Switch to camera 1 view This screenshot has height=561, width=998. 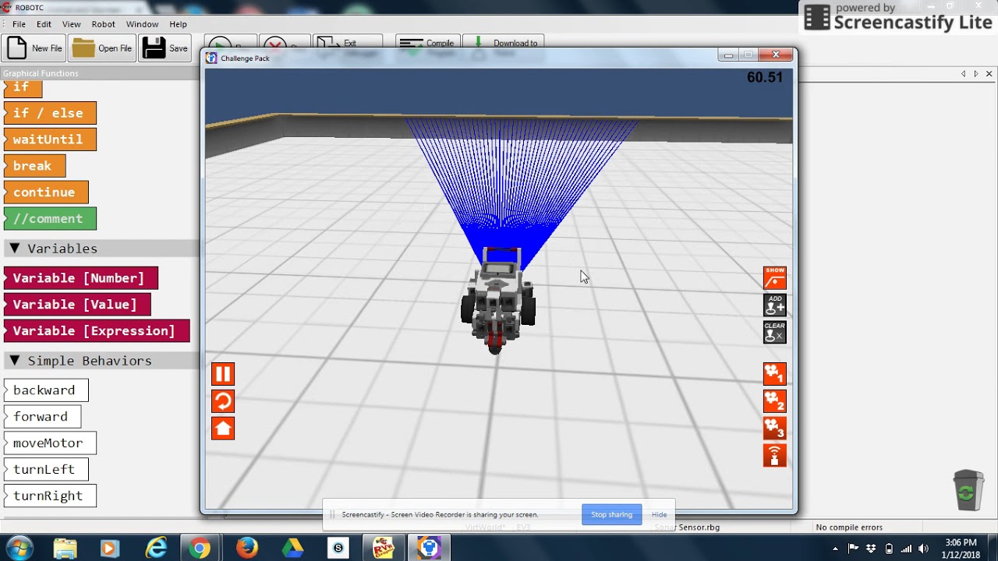[x=774, y=374]
